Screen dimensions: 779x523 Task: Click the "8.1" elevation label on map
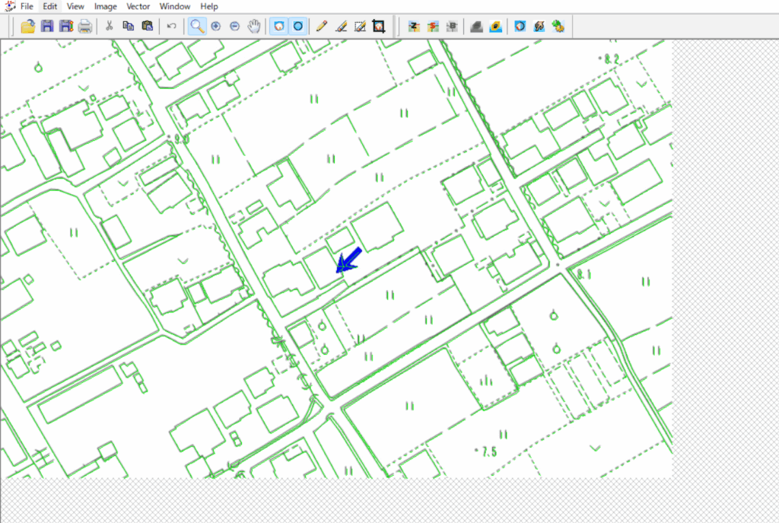(x=584, y=274)
